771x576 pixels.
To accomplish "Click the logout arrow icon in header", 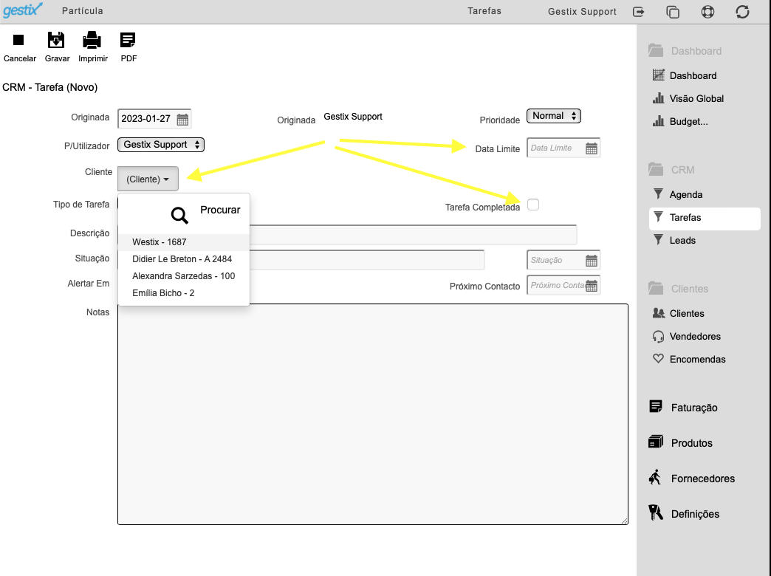I will point(638,12).
